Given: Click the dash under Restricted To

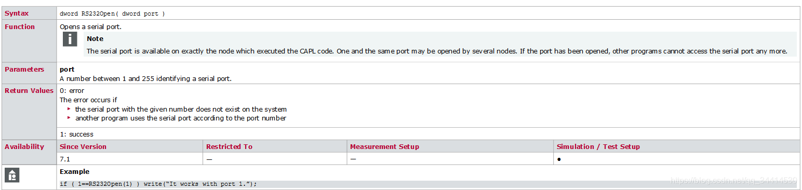Looking at the screenshot, I should pyautogui.click(x=209, y=159).
